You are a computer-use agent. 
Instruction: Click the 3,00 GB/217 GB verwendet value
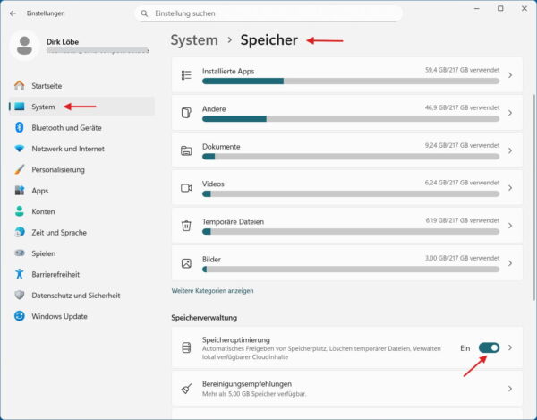click(463, 258)
